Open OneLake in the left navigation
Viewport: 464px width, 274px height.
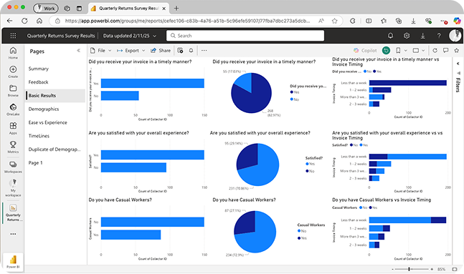13,109
